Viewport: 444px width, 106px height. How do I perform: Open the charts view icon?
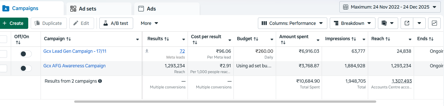tap(434, 23)
